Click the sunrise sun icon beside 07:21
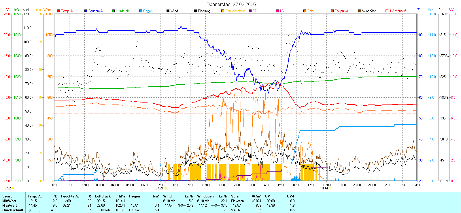 (166, 188)
